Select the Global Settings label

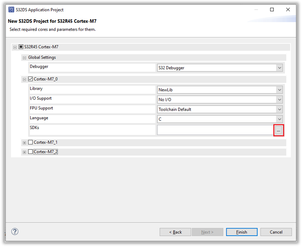pyautogui.click(x=42, y=58)
